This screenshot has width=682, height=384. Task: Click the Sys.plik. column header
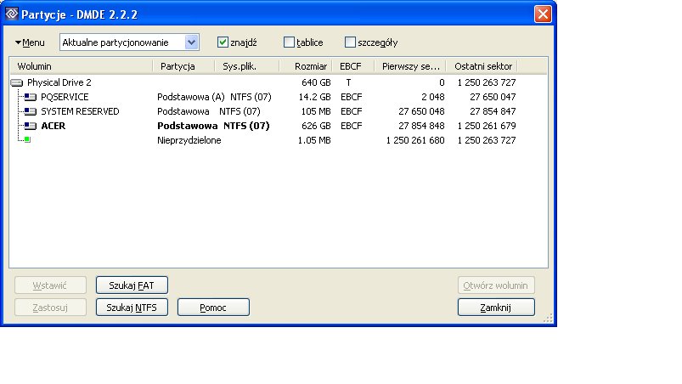(x=246, y=66)
